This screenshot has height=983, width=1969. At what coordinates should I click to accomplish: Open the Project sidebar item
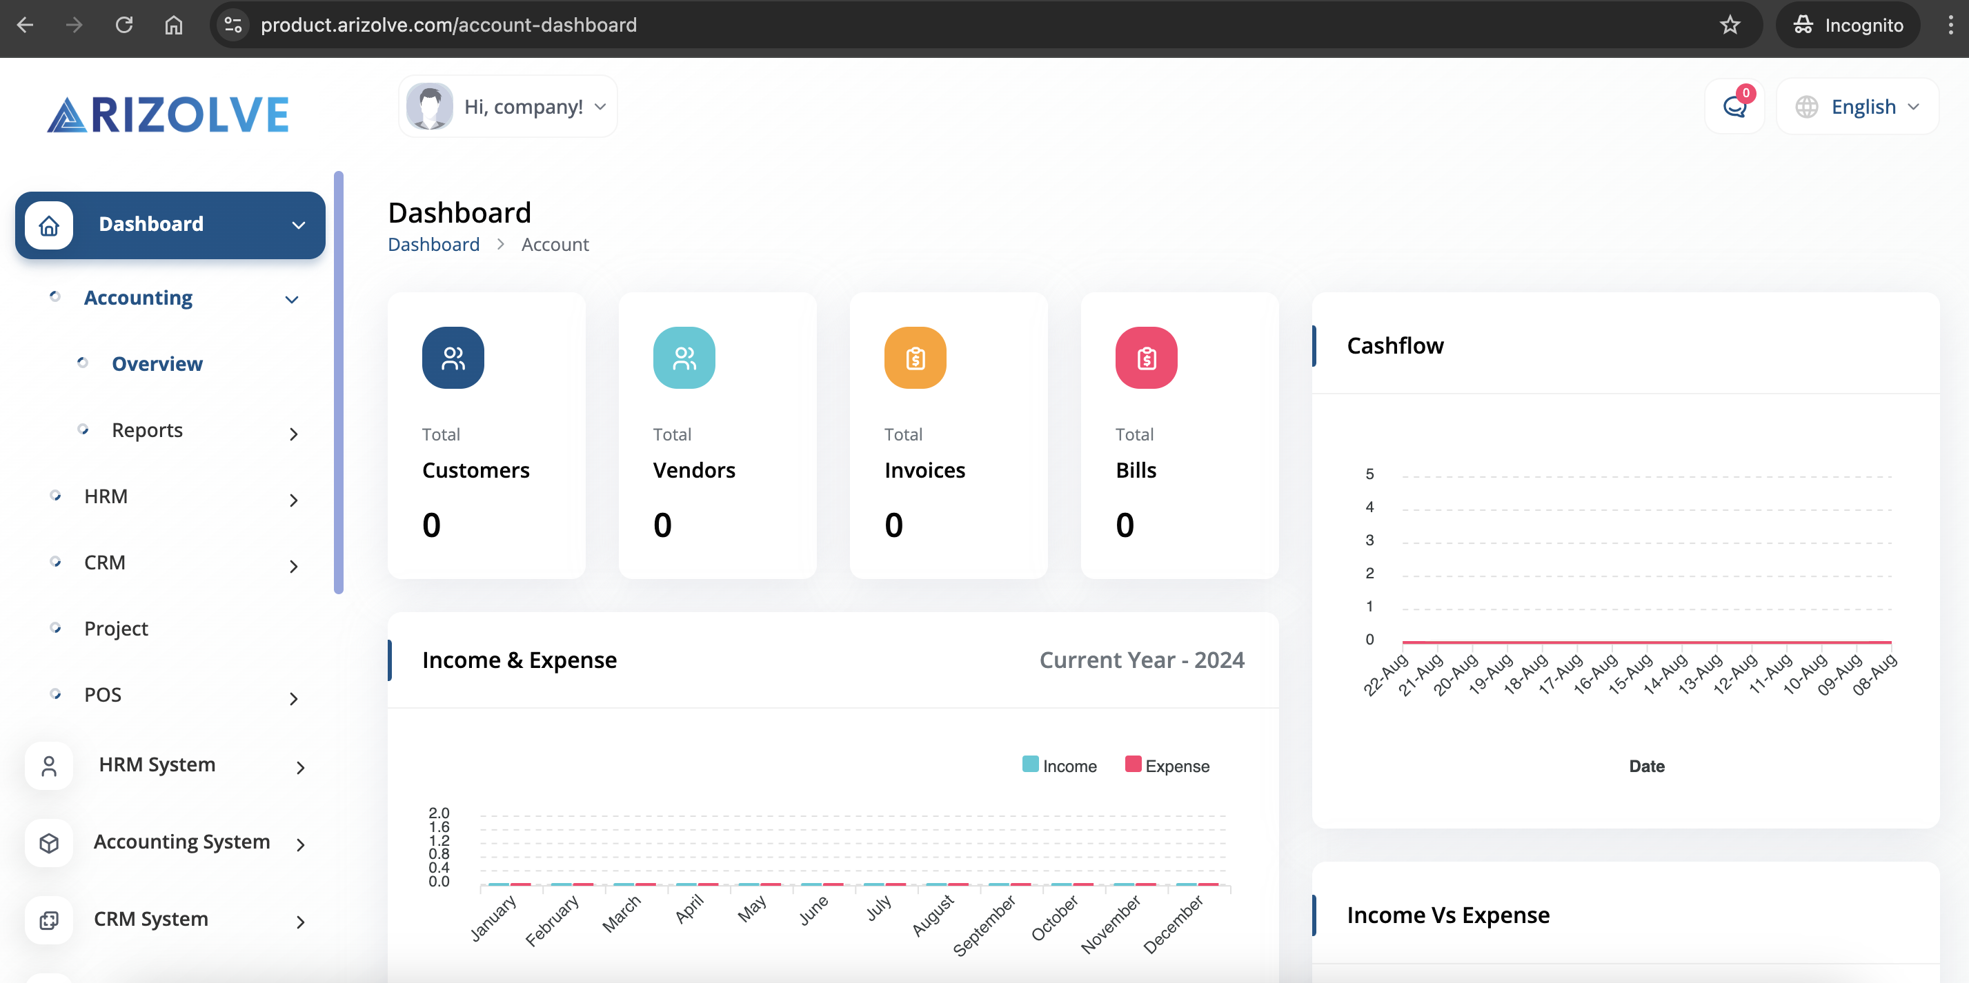click(116, 629)
